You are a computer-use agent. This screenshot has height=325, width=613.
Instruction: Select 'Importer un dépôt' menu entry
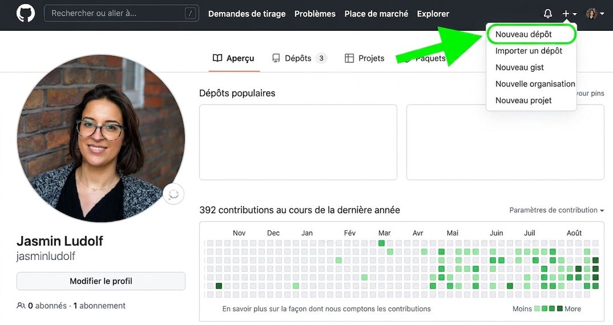pyautogui.click(x=529, y=51)
